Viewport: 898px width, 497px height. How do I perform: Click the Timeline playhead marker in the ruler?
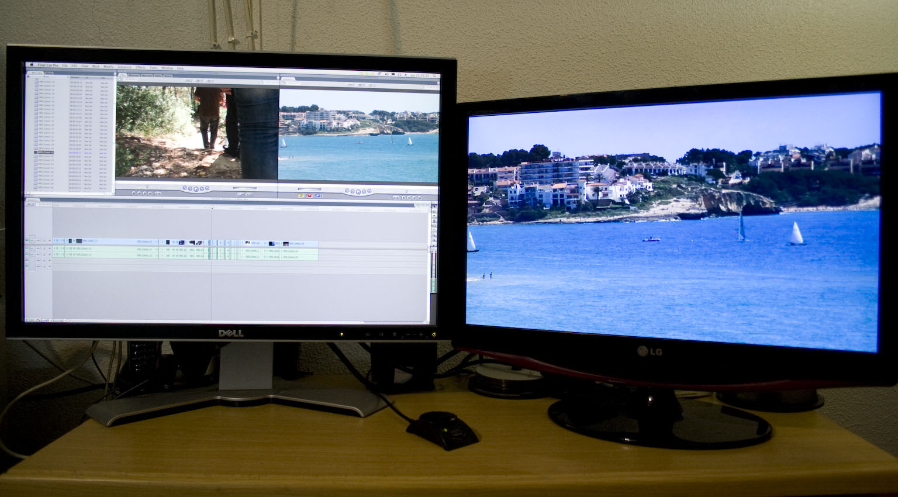(x=212, y=208)
